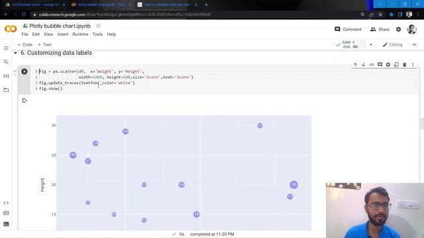This screenshot has height=238, width=424.
Task: Open Colab settings gear in header
Action: pos(398,29)
